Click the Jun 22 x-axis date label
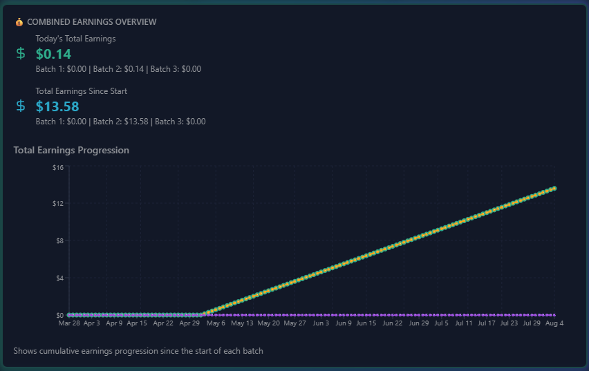Image resolution: width=589 pixels, height=371 pixels. [x=393, y=323]
